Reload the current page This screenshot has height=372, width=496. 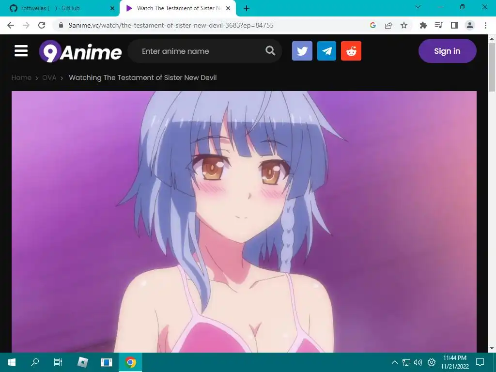(x=42, y=25)
